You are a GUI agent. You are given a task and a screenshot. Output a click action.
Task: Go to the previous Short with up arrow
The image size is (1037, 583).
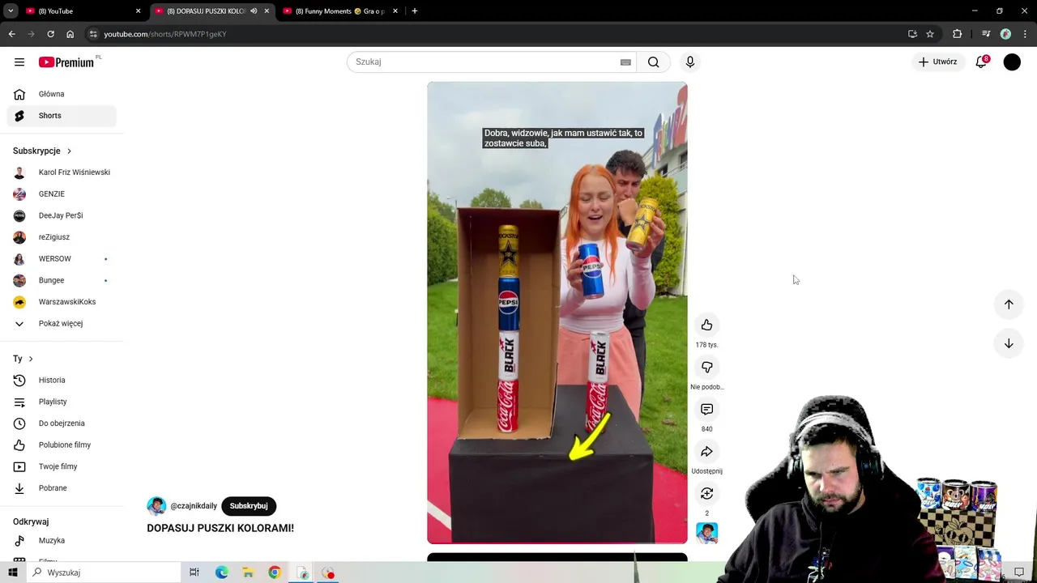[x=1009, y=304]
